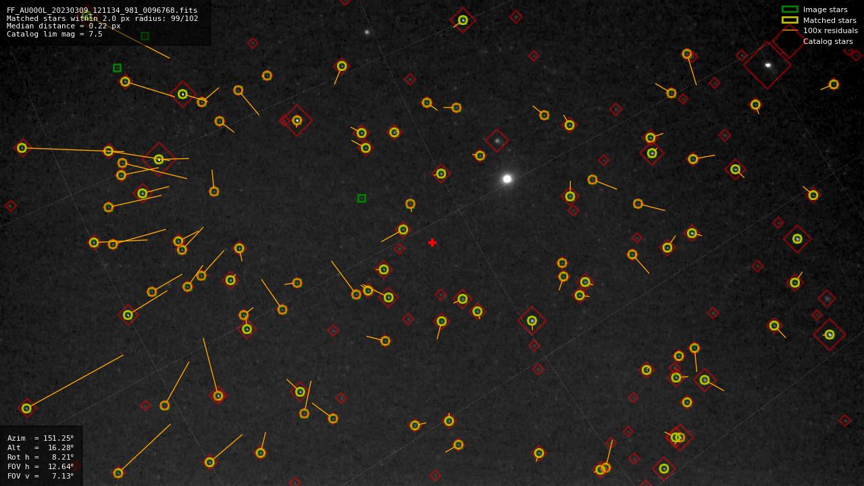Click the orange 100x residuals legend line

pos(790,30)
